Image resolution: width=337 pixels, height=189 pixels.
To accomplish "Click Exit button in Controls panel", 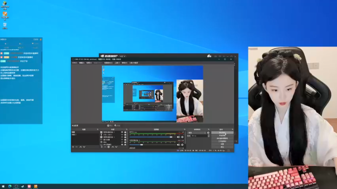I will pyautogui.click(x=222, y=147).
